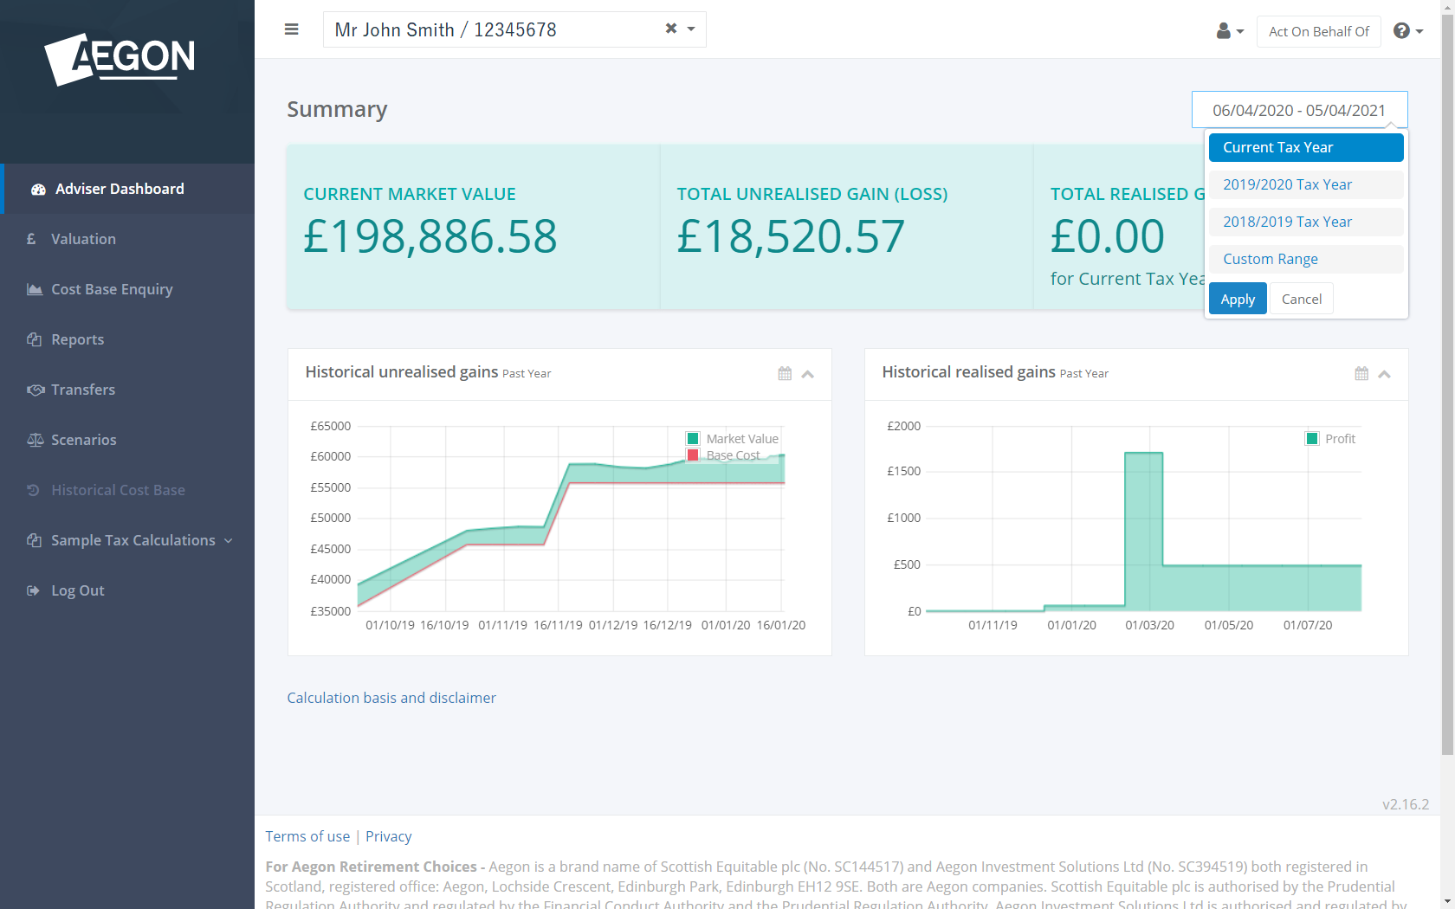Click the Current Market Value amount £198,886.58
The width and height of the screenshot is (1455, 909).
pyautogui.click(x=430, y=235)
